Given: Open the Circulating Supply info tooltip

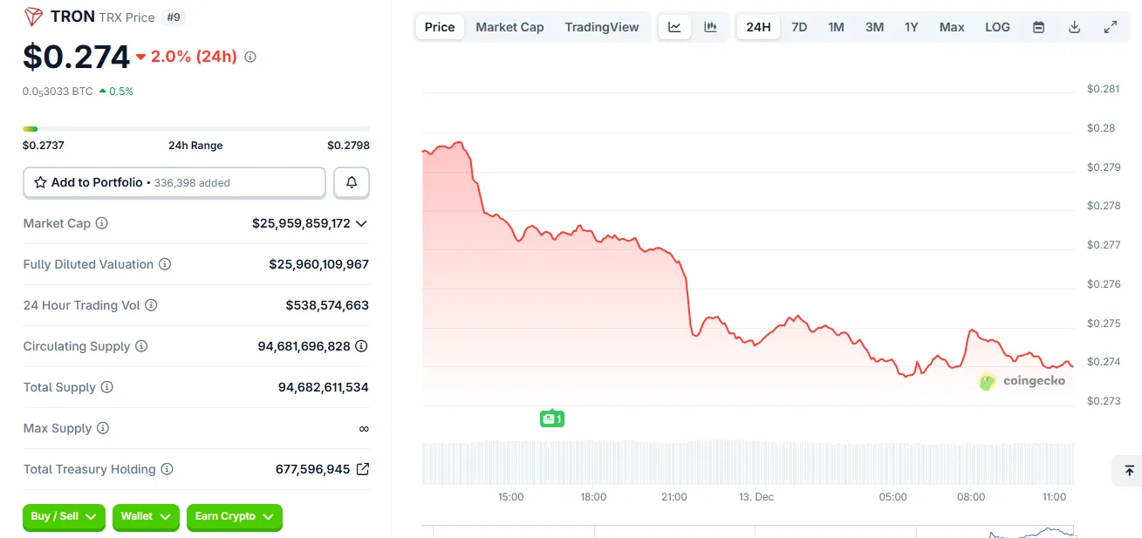Looking at the screenshot, I should coord(141,346).
